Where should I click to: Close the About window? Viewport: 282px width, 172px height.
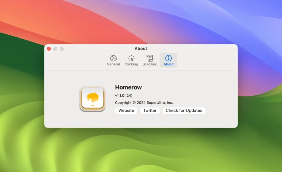[49, 48]
